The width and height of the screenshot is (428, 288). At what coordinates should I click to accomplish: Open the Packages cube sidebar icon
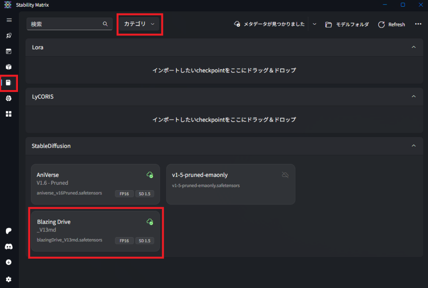pos(9,67)
